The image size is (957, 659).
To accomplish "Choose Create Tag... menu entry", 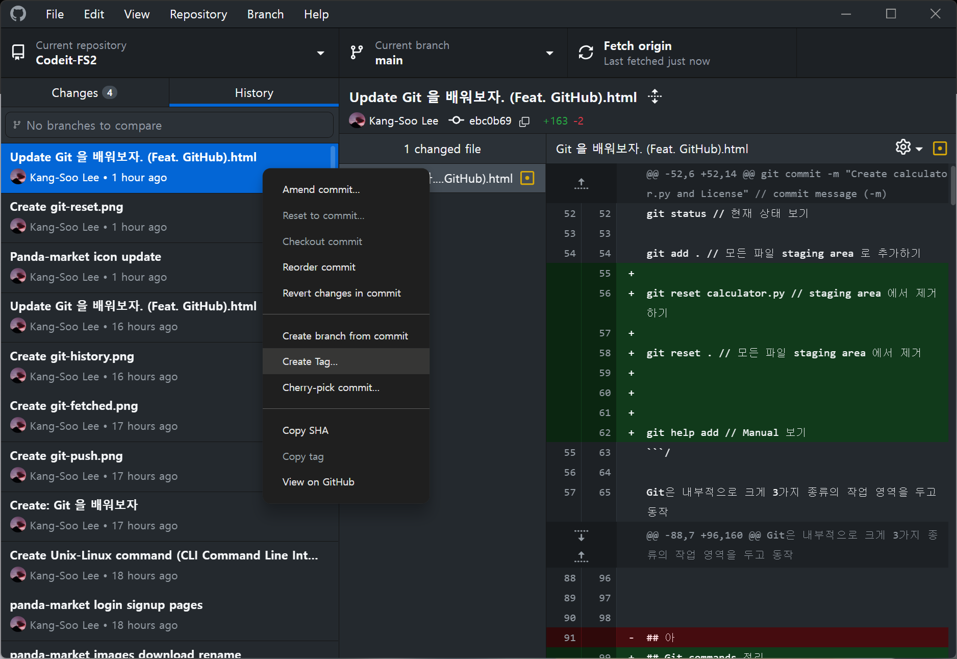I will click(x=346, y=361).
